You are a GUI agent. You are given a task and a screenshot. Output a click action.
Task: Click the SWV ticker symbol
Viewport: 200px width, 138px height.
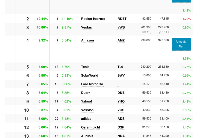click(121, 76)
